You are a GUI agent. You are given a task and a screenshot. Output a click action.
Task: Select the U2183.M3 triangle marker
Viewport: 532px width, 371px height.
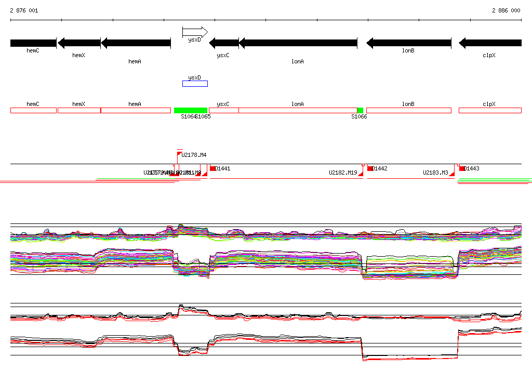pos(451,174)
